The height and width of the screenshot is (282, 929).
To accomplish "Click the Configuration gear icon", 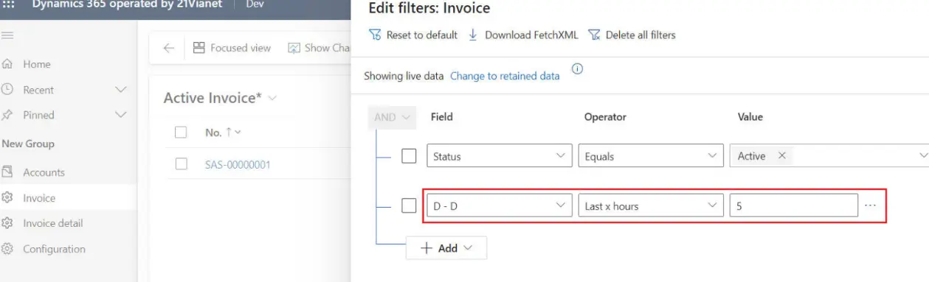I will [x=7, y=249].
